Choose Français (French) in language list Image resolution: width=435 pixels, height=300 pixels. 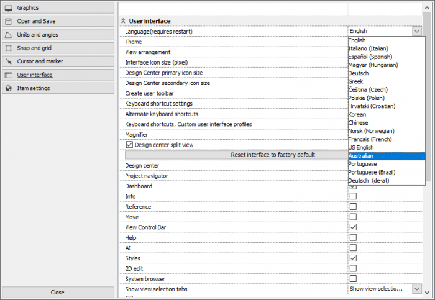click(x=386, y=140)
